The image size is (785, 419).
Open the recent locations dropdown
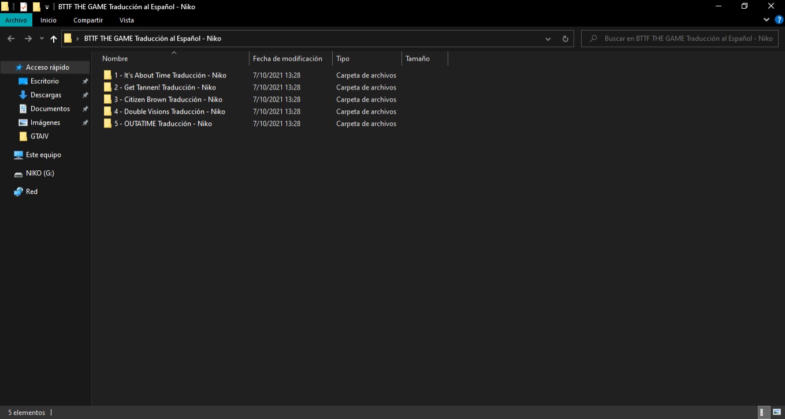point(42,39)
